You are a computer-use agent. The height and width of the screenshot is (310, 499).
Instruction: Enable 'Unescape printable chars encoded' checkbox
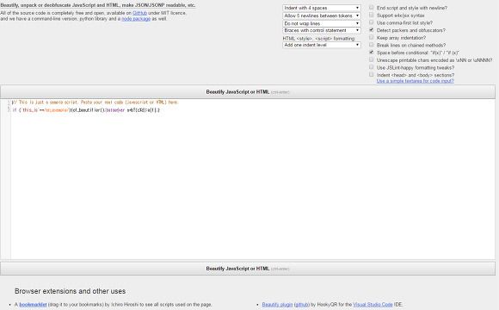coord(371,59)
